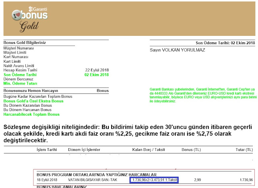This screenshot has height=188, width=258.
Task: Click the 'Kalan Borç / Taksit' column header
Action: (148, 150)
